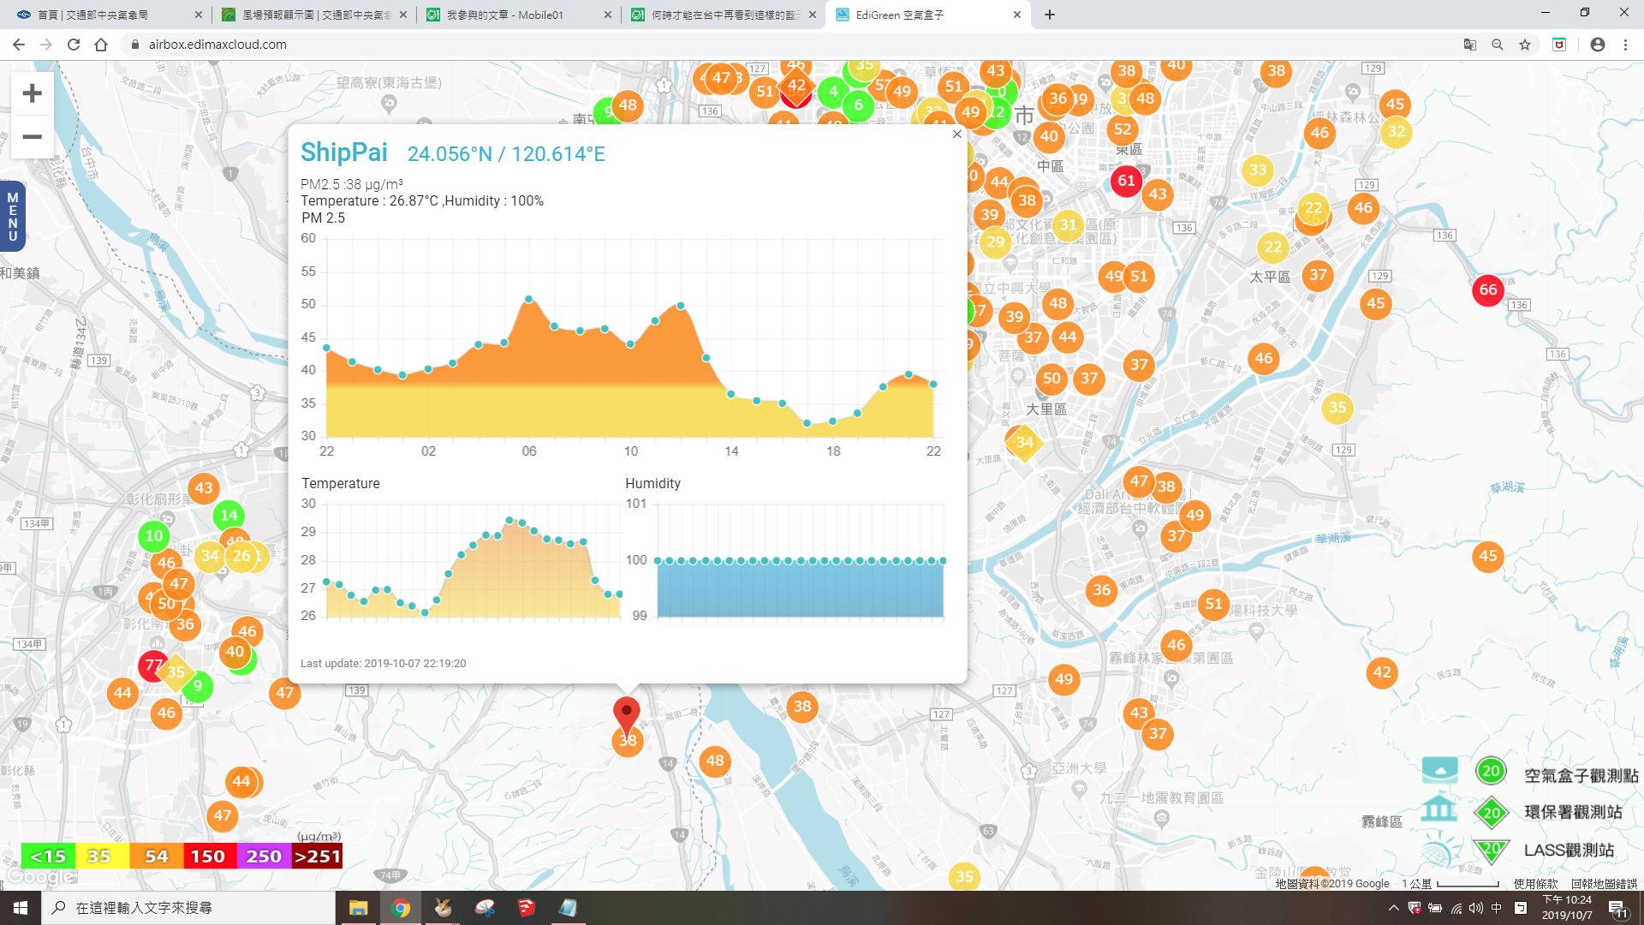Toggle the EPA station building icon in legend
The image size is (1644, 925).
[1439, 809]
